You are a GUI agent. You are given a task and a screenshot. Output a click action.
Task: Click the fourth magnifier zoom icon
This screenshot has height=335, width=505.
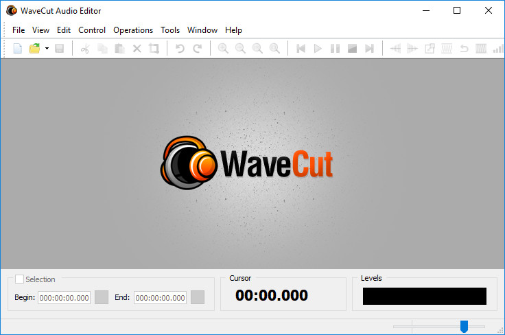pyautogui.click(x=274, y=49)
